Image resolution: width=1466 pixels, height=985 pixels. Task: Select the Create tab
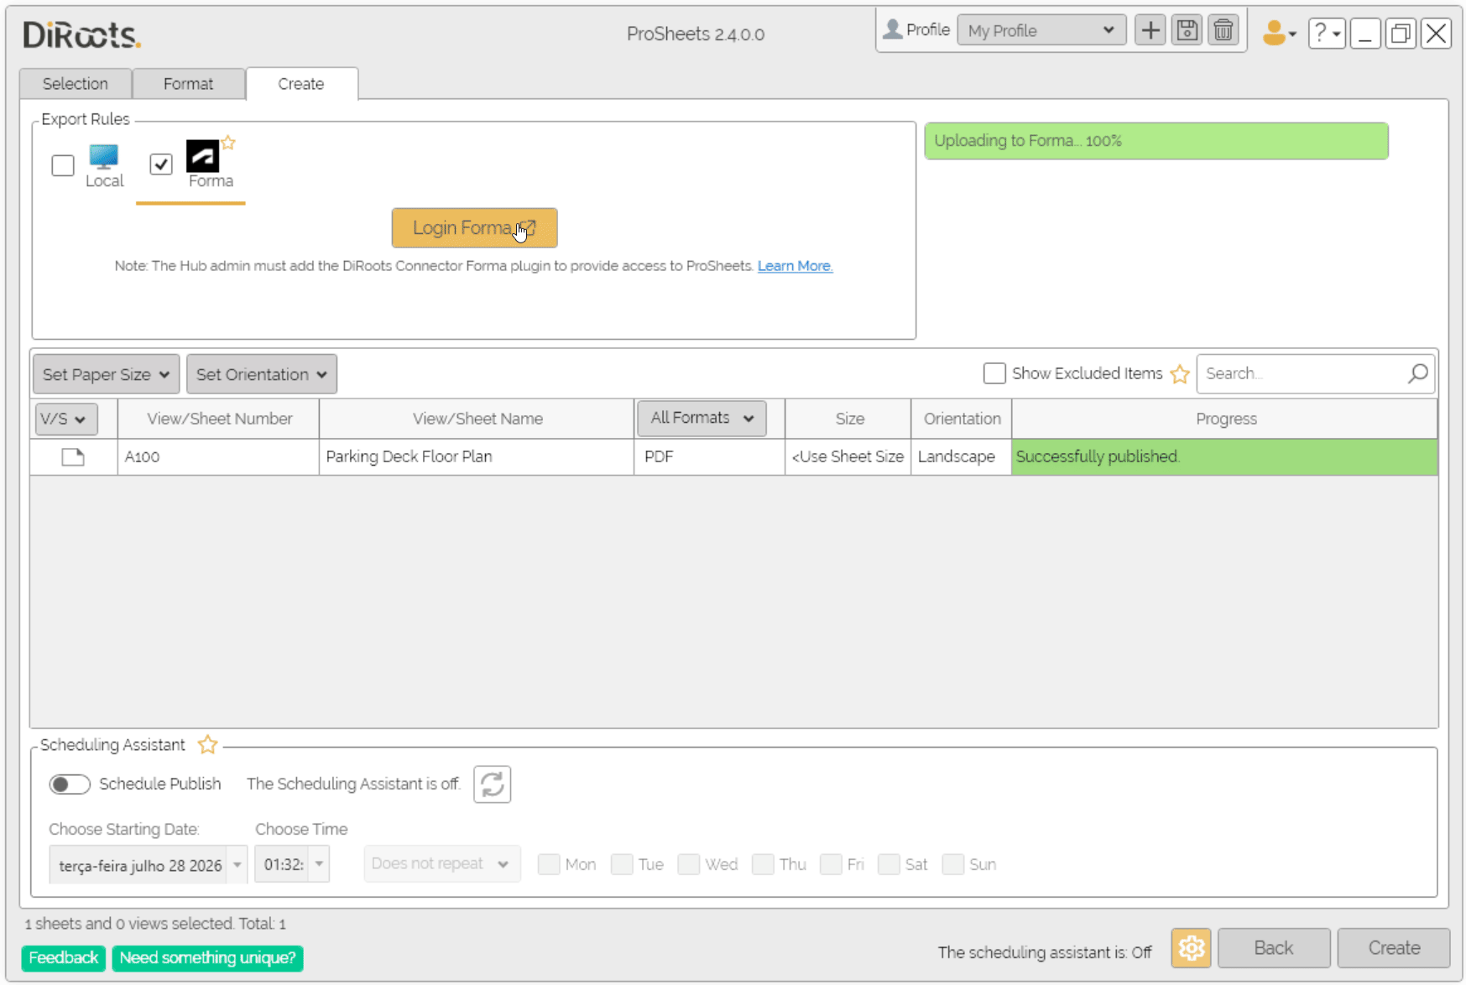tap(301, 84)
